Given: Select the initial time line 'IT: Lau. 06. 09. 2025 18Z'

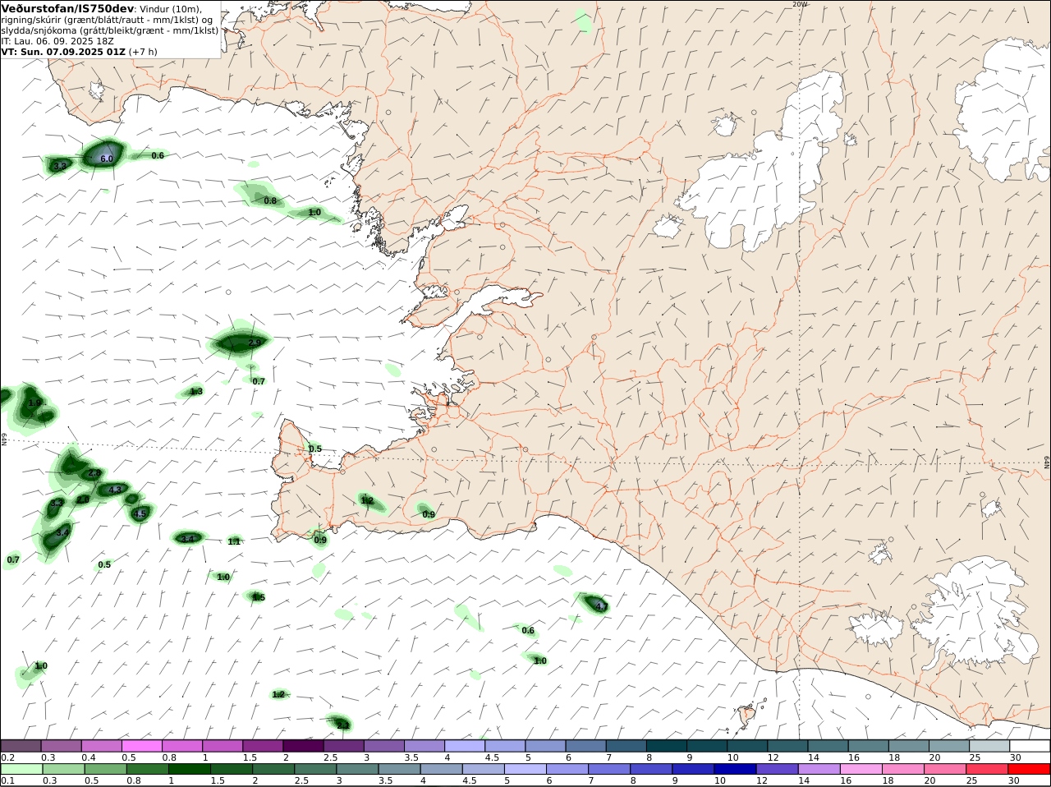Looking at the screenshot, I should tap(57, 40).
